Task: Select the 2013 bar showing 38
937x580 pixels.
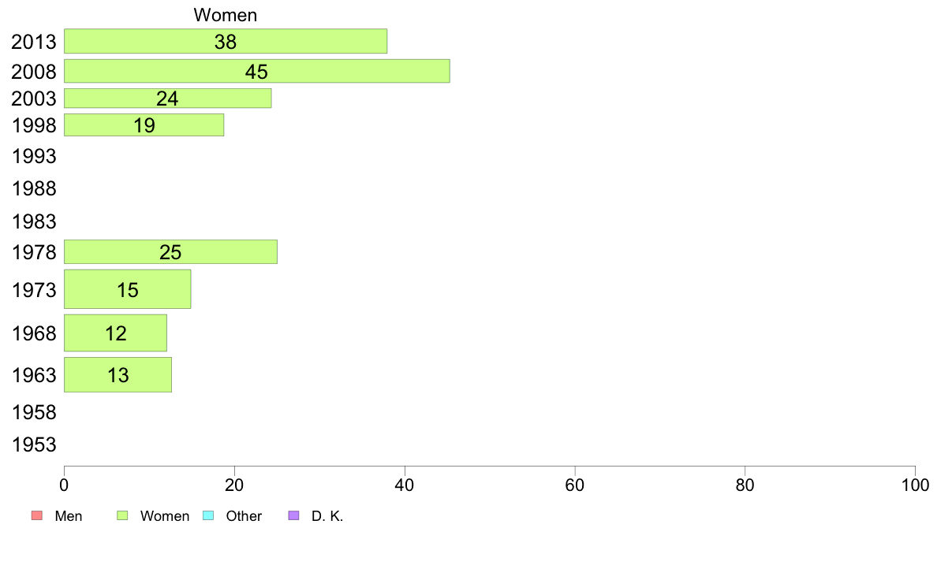Action: click(x=225, y=42)
